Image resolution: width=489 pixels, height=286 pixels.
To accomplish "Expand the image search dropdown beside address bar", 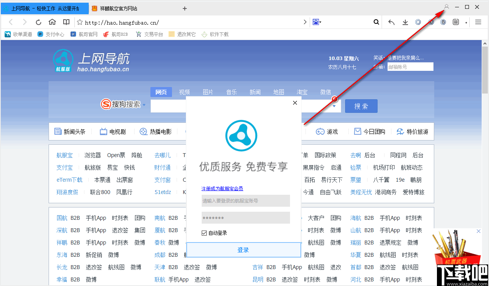I will click(320, 22).
